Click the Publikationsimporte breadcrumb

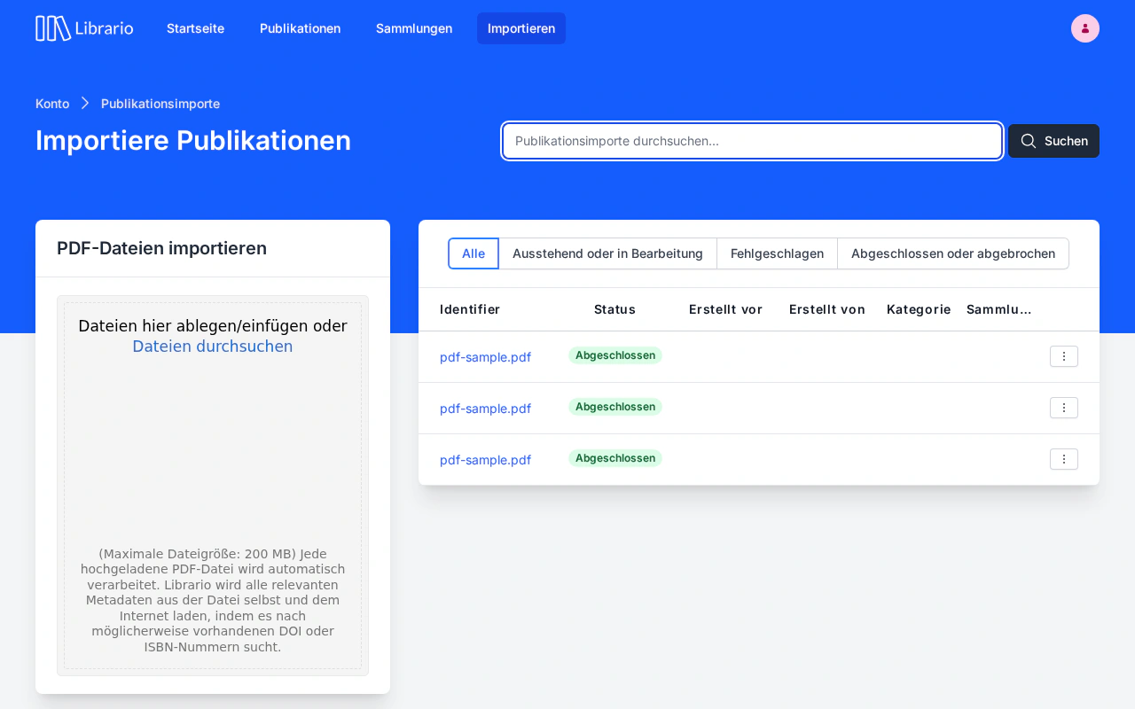tap(160, 104)
